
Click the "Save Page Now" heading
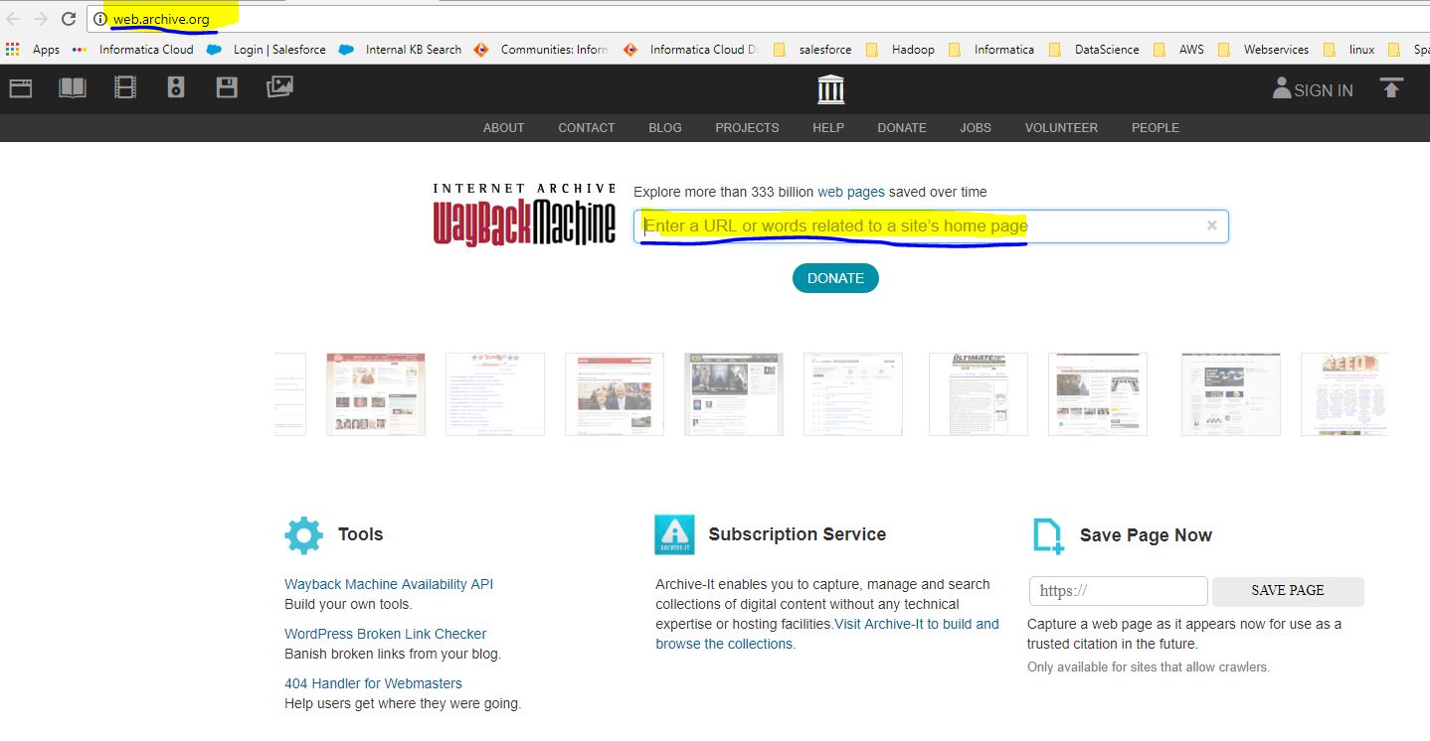click(1146, 535)
